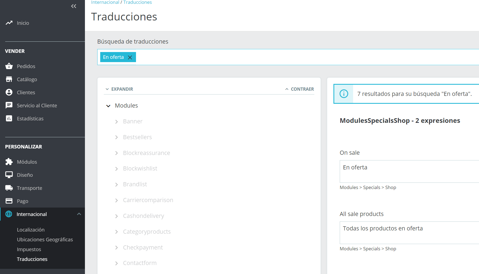Click the Pago credit card icon

coord(9,201)
